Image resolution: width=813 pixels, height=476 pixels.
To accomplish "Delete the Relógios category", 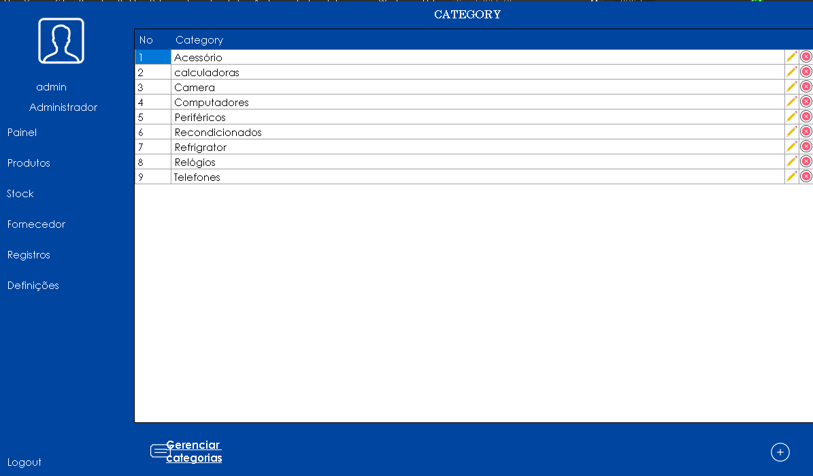I will (806, 161).
